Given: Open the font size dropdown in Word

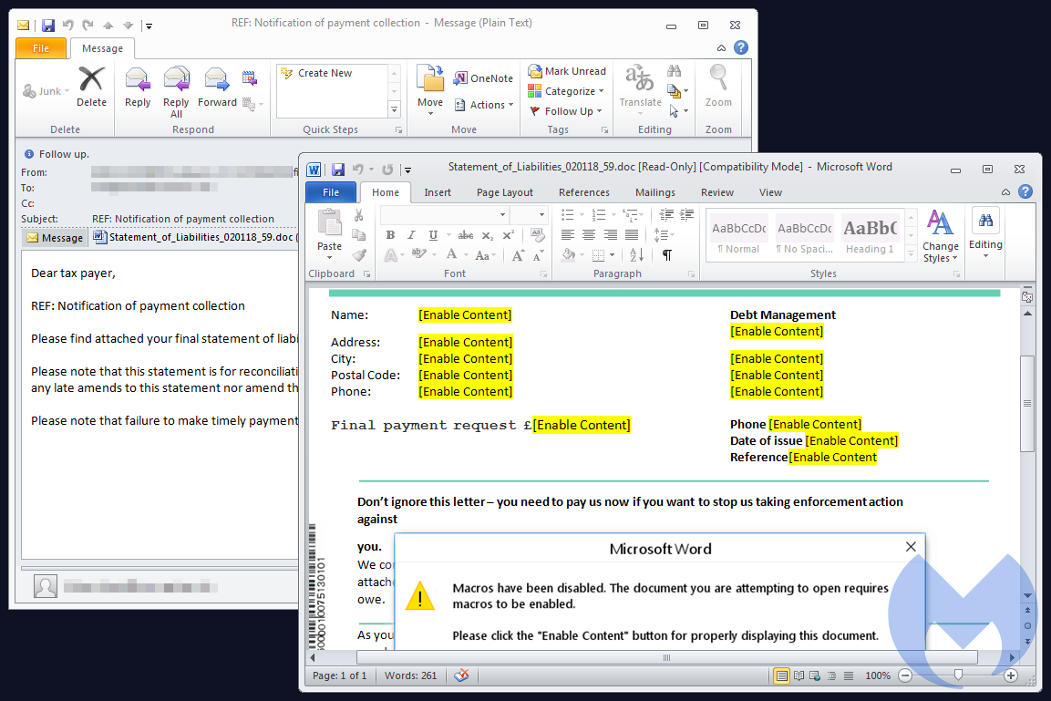Looking at the screenshot, I should [x=541, y=214].
